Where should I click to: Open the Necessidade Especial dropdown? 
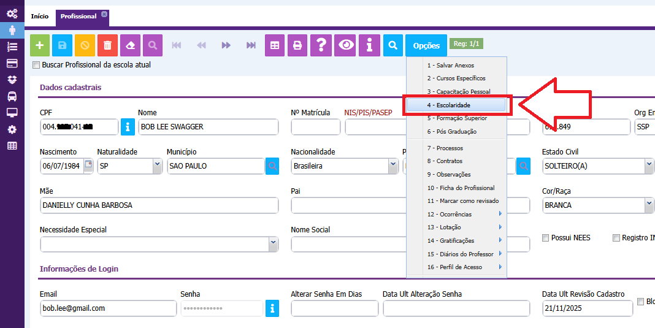(x=273, y=244)
